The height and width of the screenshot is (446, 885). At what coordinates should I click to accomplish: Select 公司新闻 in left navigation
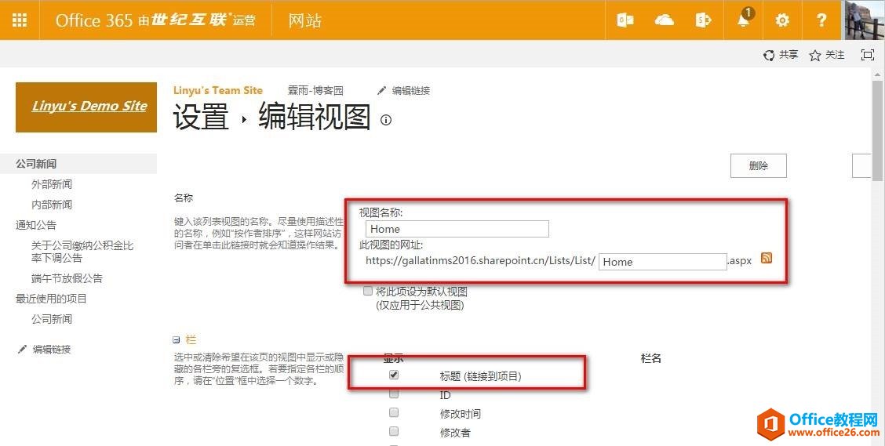coord(36,164)
